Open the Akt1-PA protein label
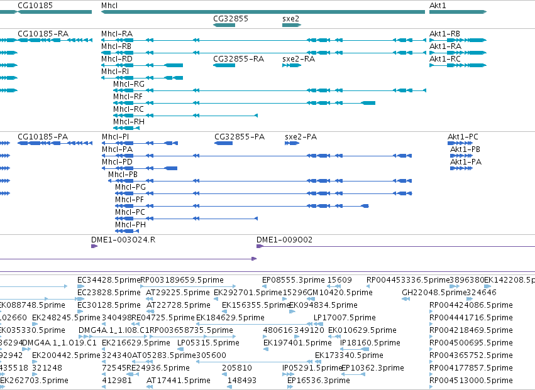The height and width of the screenshot is (390, 535). point(466,162)
